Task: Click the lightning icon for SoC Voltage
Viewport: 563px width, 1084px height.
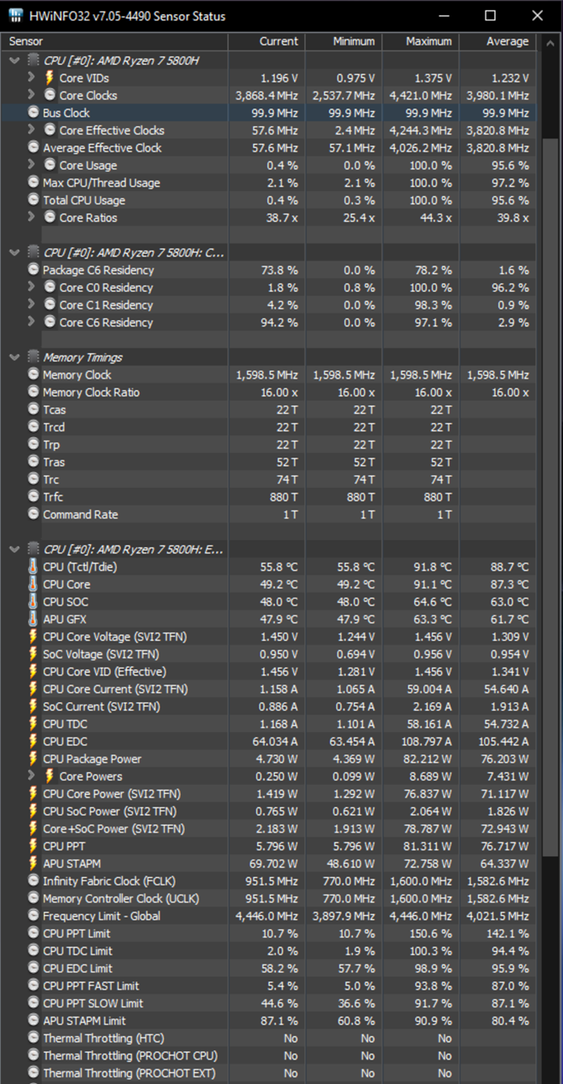Action: (x=34, y=654)
